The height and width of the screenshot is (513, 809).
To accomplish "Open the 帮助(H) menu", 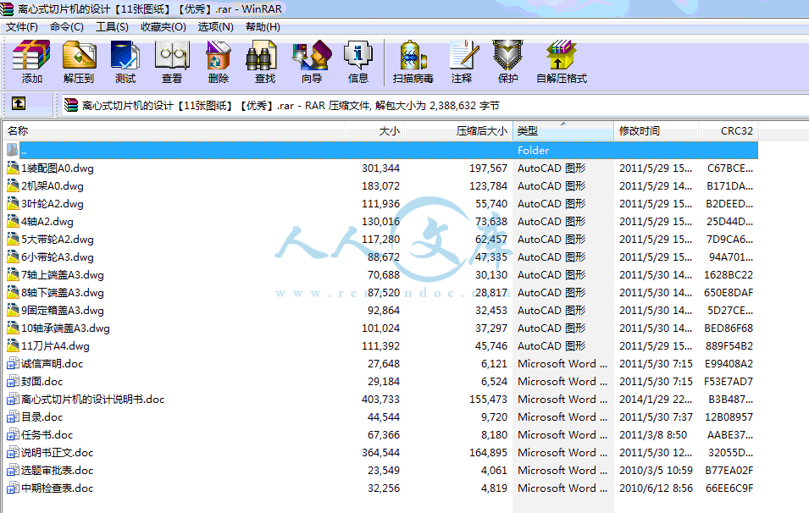I will pos(263,27).
